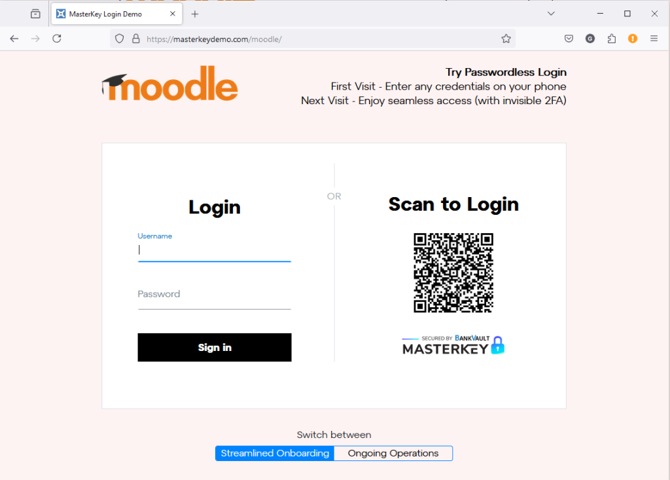Bookmark this page with the star icon
Viewport: 670px width, 480px height.
coord(506,39)
